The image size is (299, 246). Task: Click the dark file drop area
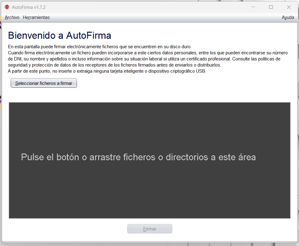[x=150, y=161]
